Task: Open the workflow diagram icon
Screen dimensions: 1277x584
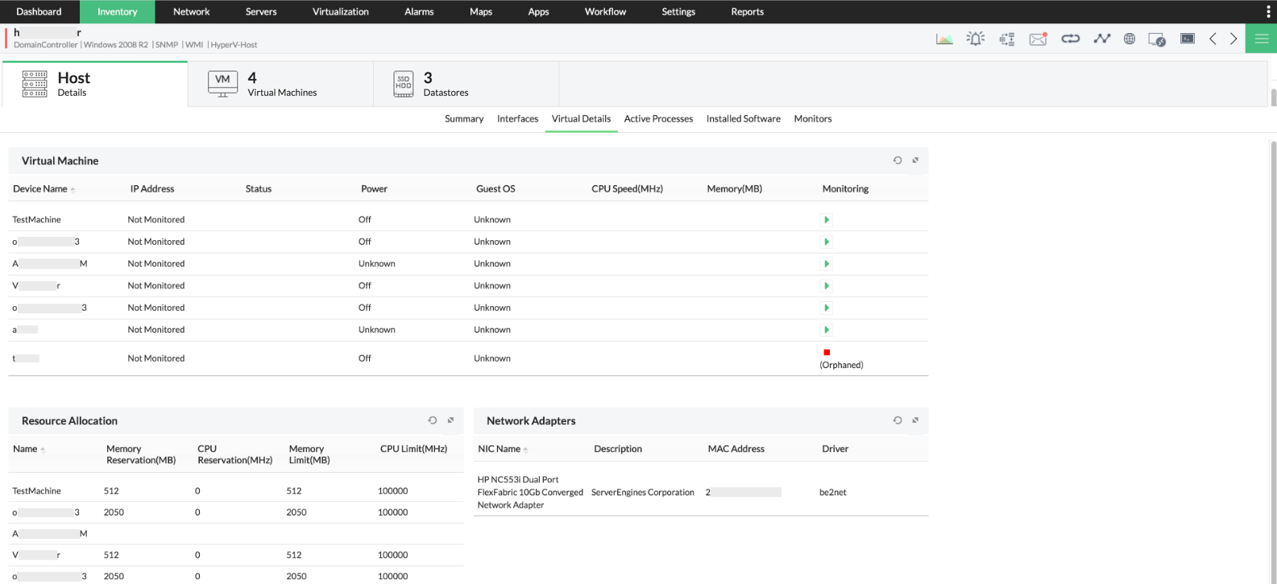Action: (x=1007, y=39)
